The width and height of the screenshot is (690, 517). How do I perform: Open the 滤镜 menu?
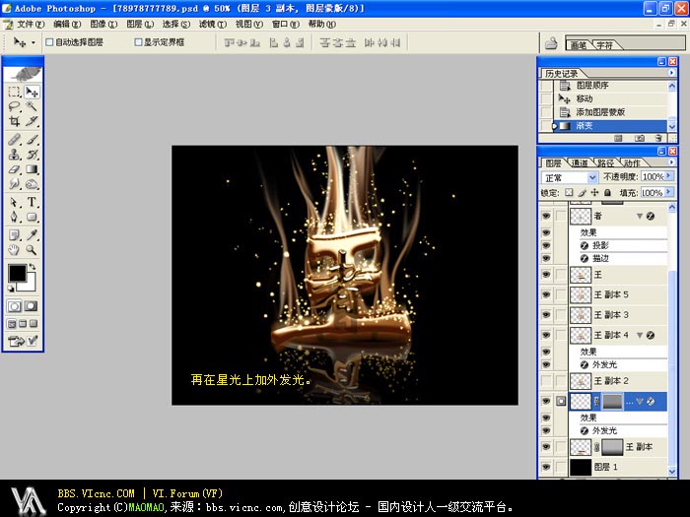click(x=206, y=23)
